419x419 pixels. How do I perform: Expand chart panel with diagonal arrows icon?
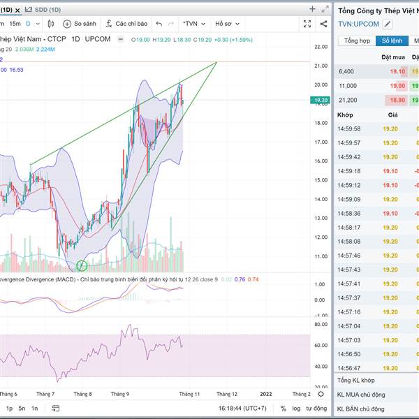point(325,10)
